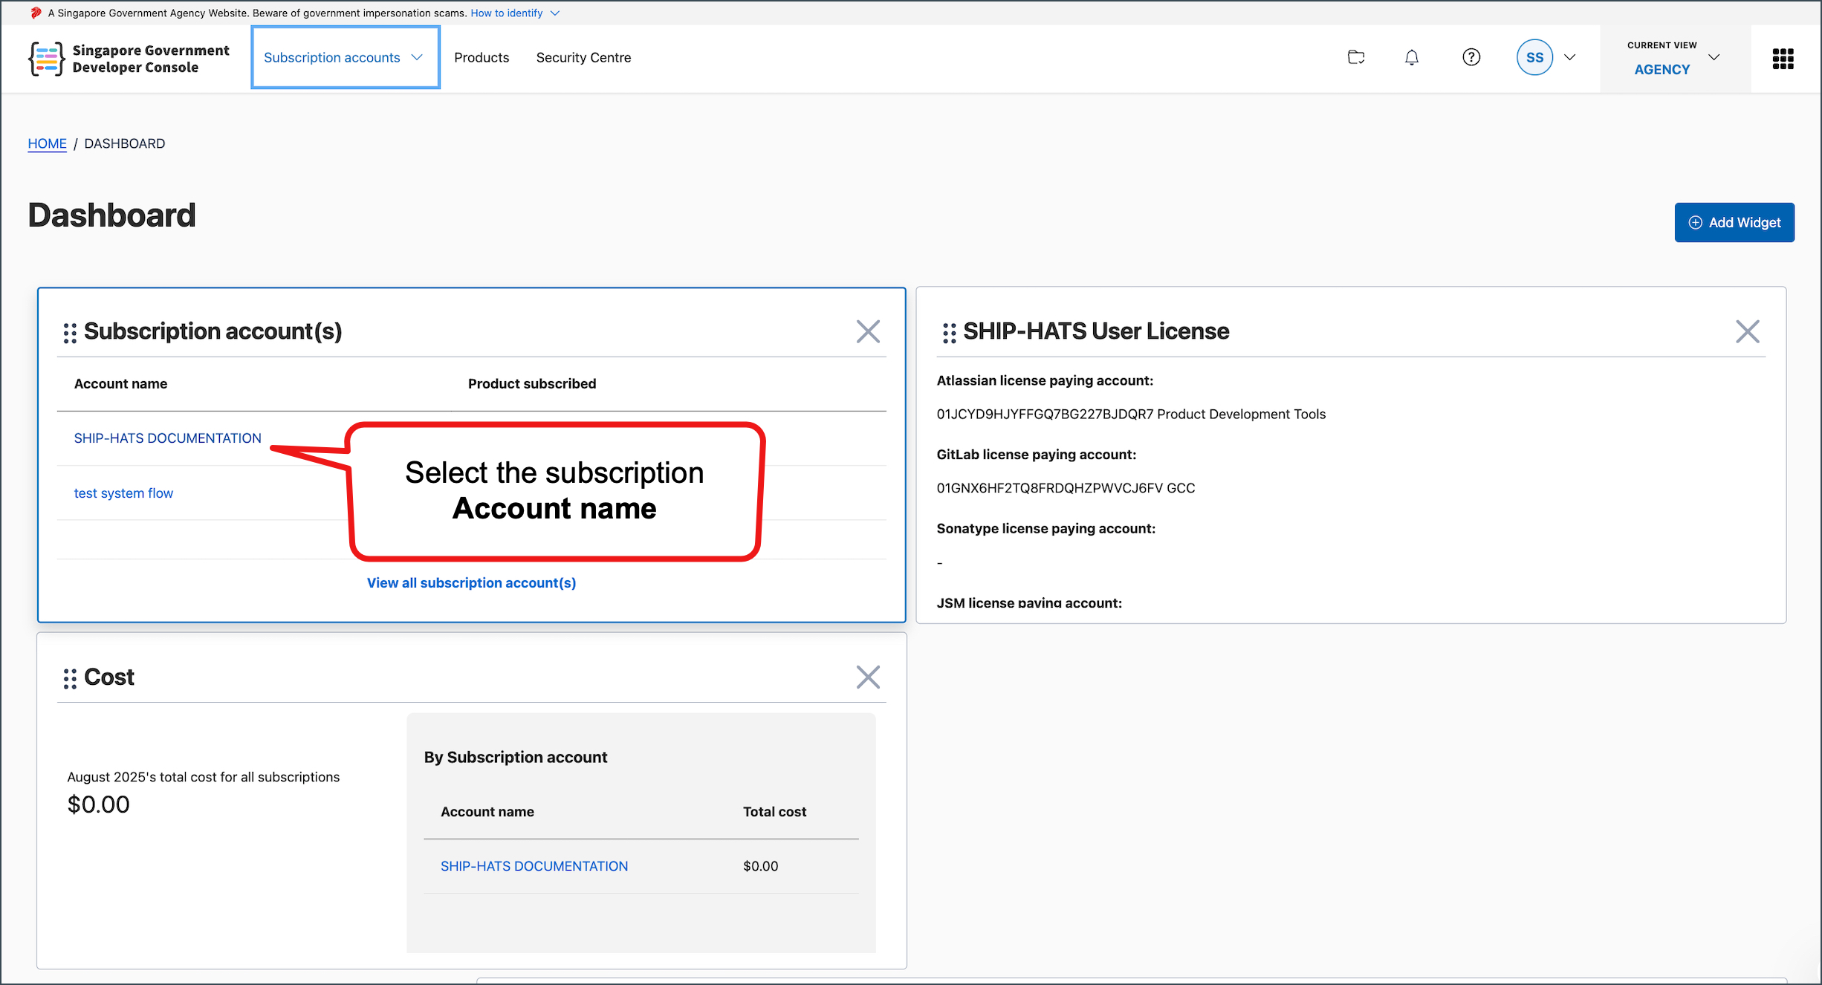Open the test system flow account
Screen dimensions: 1822x985
[123, 493]
